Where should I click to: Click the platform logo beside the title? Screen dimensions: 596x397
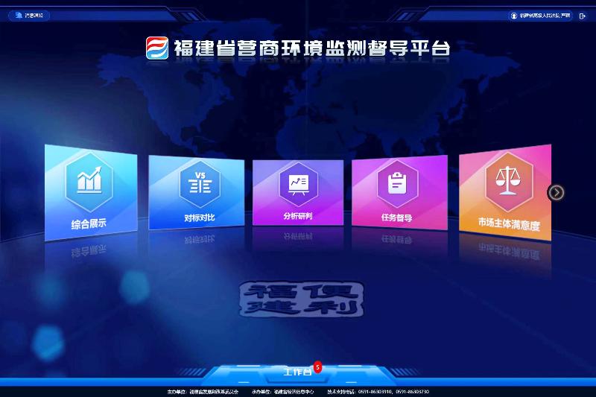click(x=157, y=48)
